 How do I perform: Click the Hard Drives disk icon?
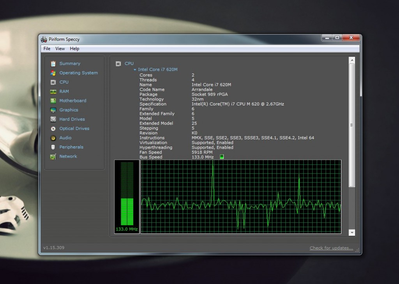pos(53,119)
